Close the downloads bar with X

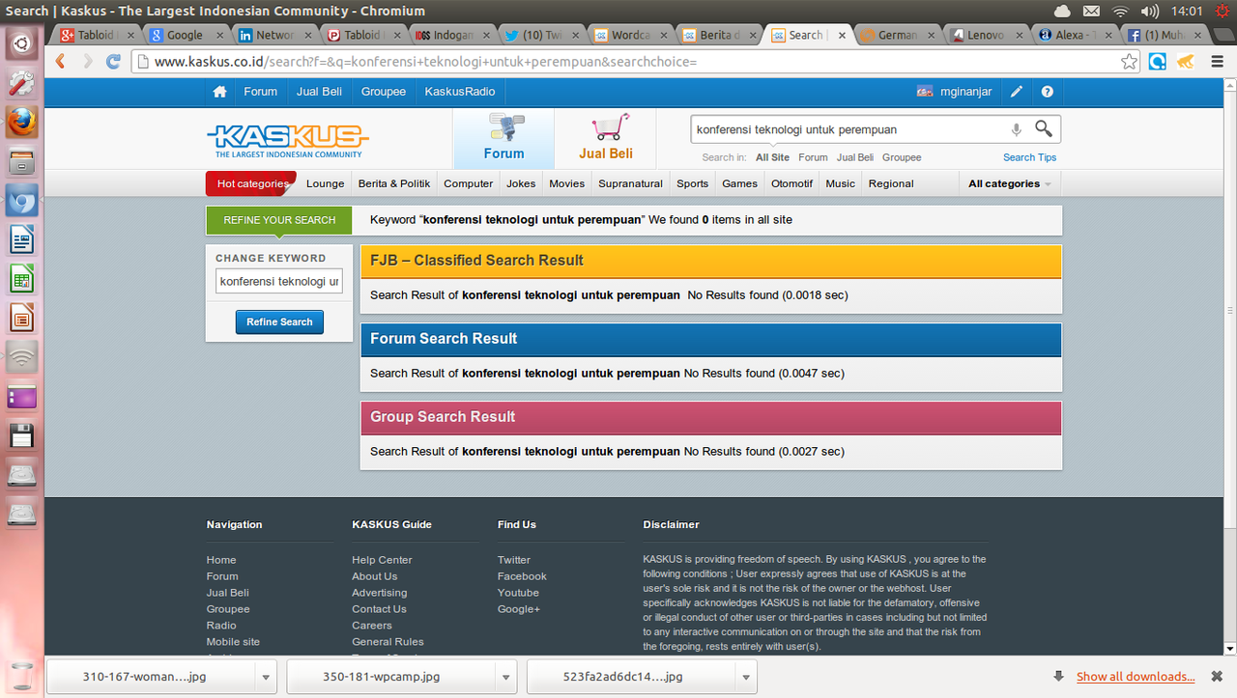pyautogui.click(x=1217, y=676)
